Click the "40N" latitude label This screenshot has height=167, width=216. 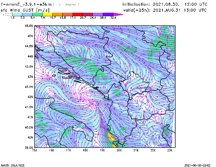30,138
